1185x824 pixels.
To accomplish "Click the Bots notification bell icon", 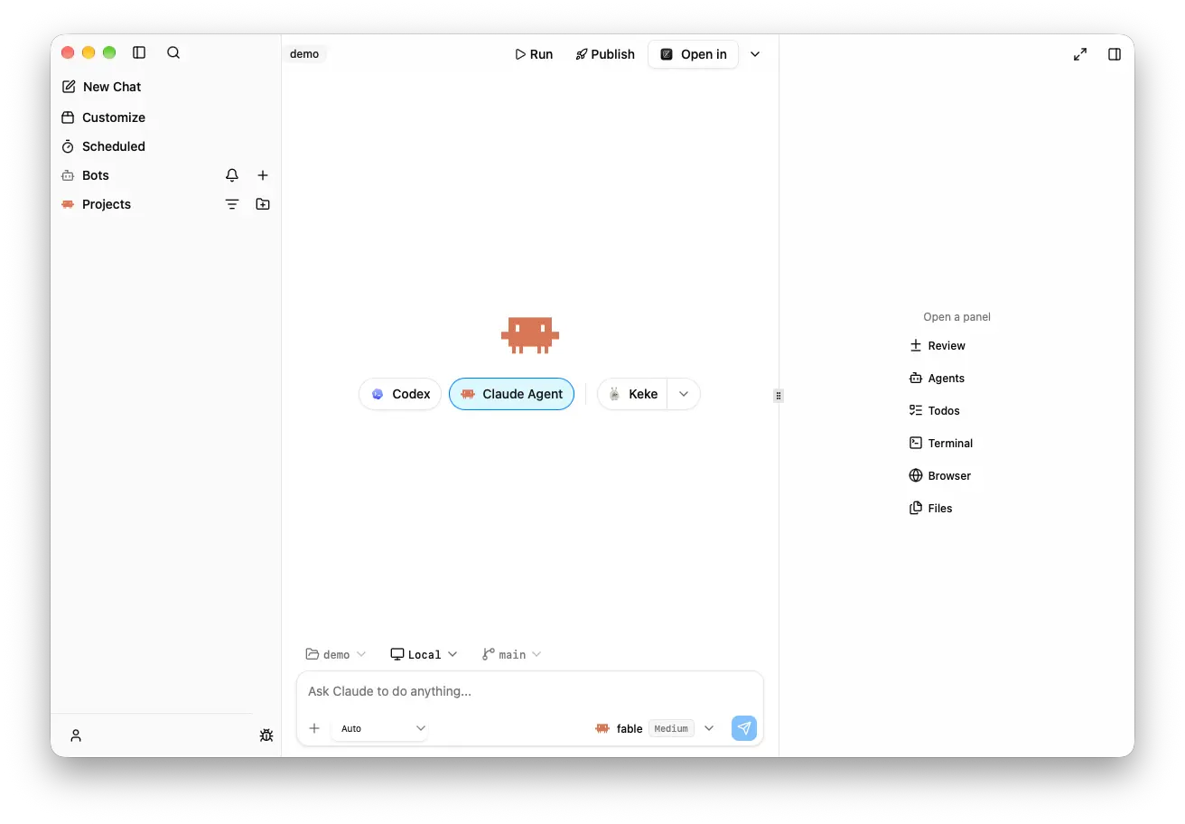I will (232, 175).
